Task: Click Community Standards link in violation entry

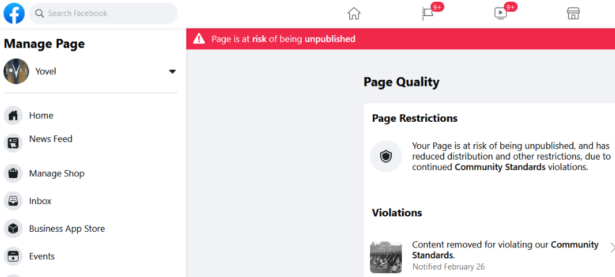Action: click(505, 250)
